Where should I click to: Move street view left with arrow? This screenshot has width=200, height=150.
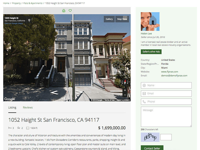pos(54,92)
